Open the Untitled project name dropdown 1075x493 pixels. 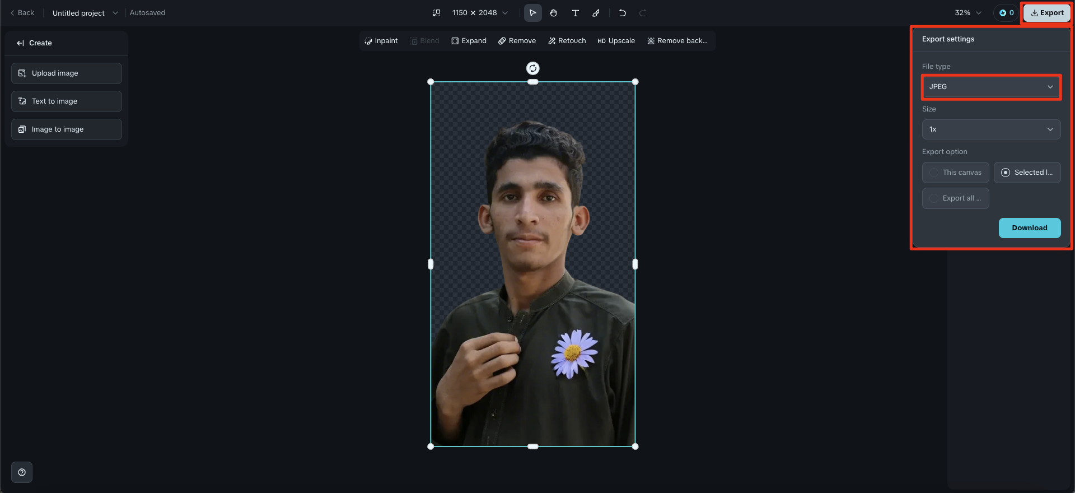(x=85, y=13)
